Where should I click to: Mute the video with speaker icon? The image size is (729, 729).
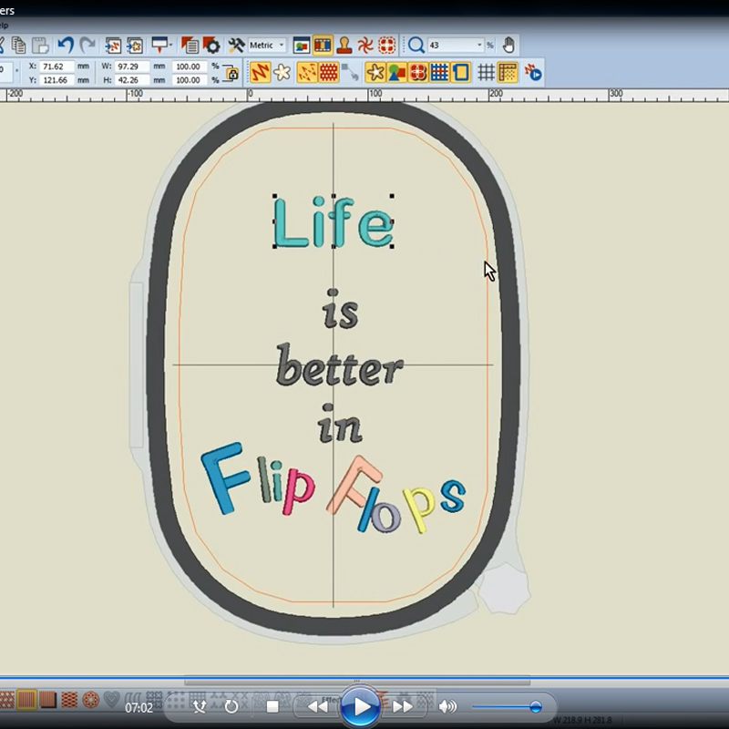coord(447,707)
